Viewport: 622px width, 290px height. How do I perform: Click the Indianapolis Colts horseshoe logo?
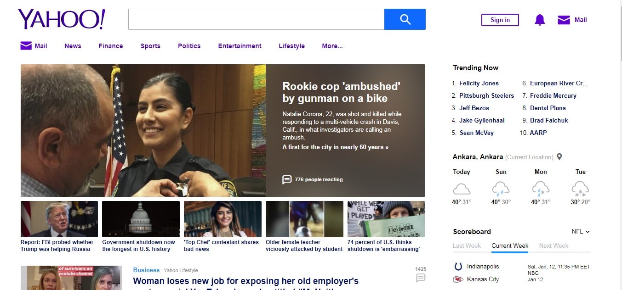(x=458, y=267)
